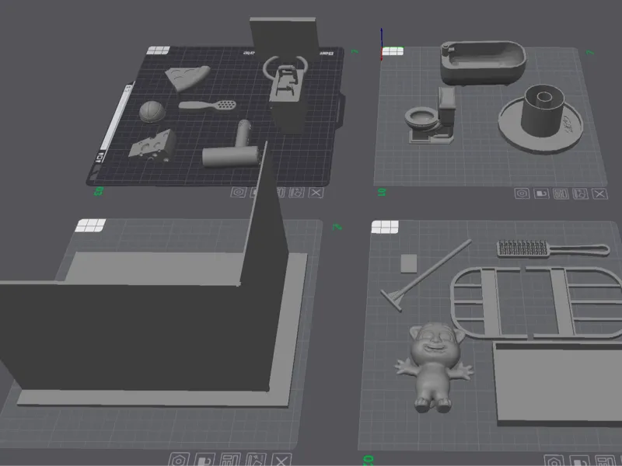Image resolution: width=622 pixels, height=466 pixels.
Task: Click the second plate icon below the wall plate
Action: 204,460
